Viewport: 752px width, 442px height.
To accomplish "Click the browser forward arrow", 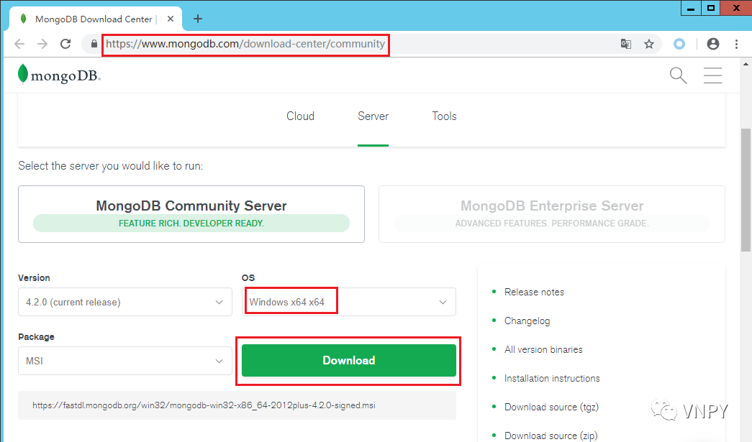I will pyautogui.click(x=42, y=44).
